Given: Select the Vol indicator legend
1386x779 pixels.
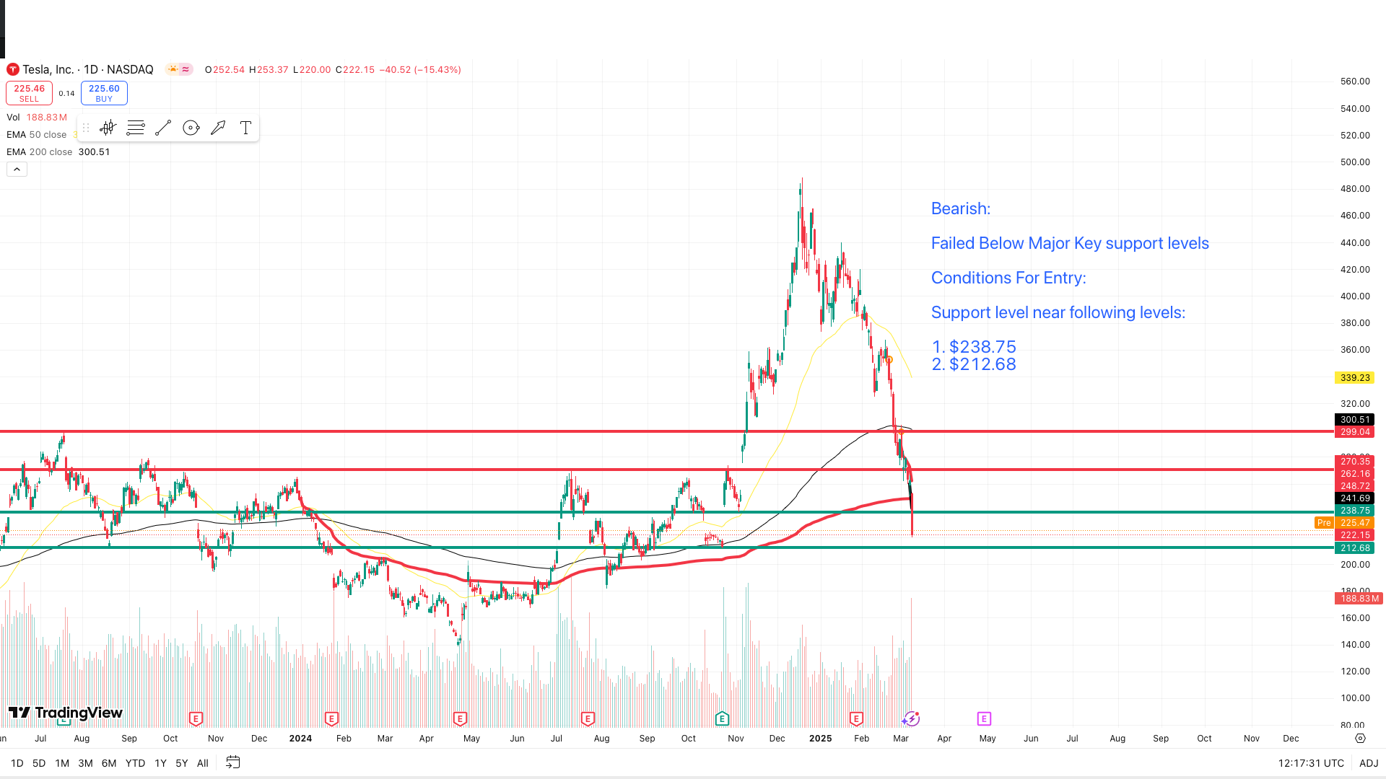Looking at the screenshot, I should 37,118.
